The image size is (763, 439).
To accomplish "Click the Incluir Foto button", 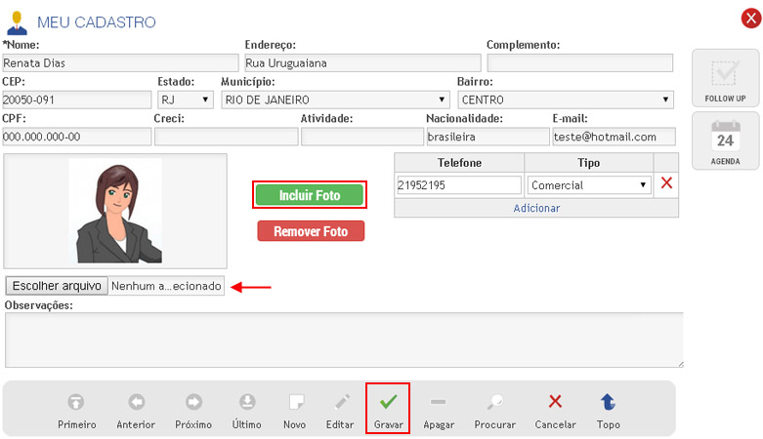I will 310,195.
